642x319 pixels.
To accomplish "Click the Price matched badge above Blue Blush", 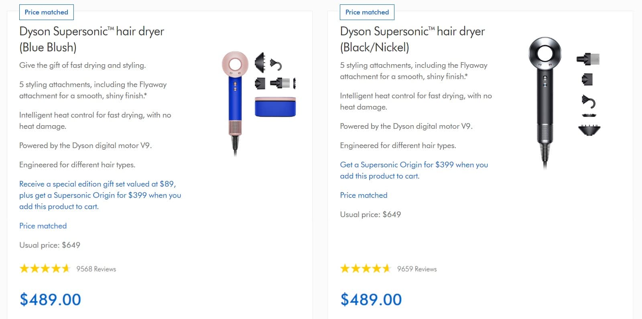I will pyautogui.click(x=47, y=12).
